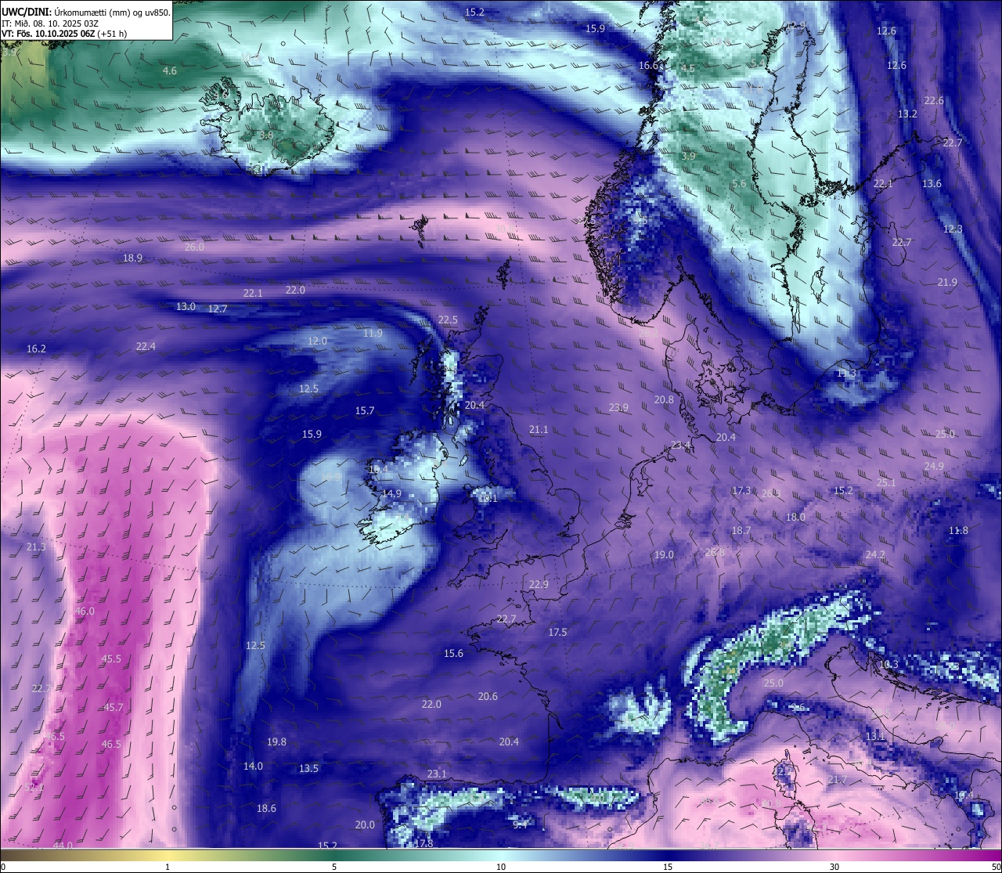Click the 18.6 value west of Spain
This screenshot has width=1002, height=873.
[266, 808]
